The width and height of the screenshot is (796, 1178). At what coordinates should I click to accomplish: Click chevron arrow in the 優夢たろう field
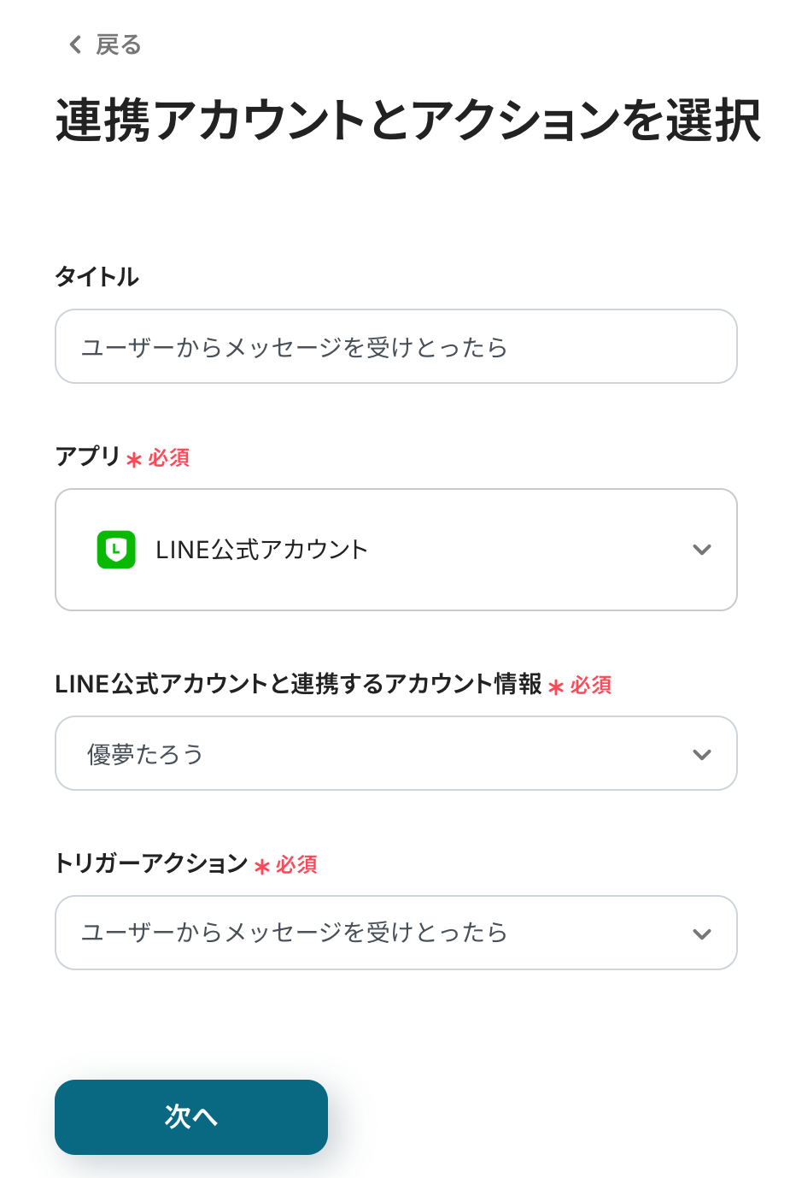[701, 754]
